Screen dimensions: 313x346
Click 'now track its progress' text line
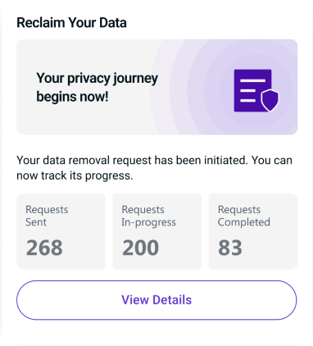(x=75, y=175)
